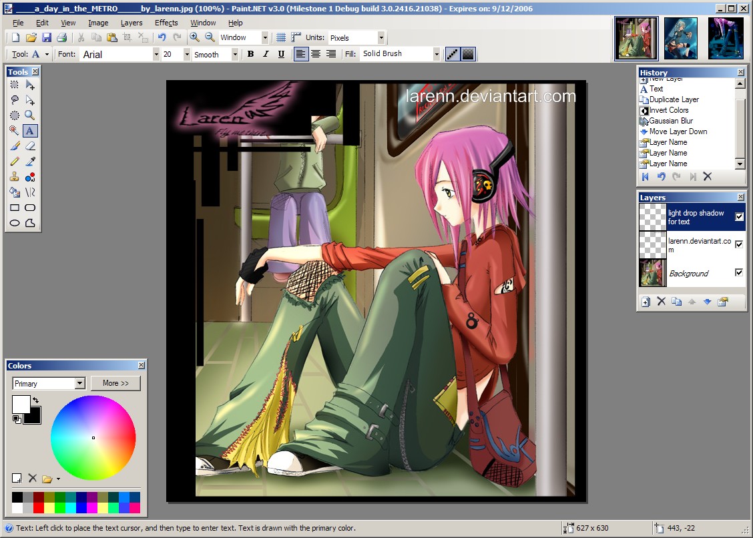753x538 pixels.
Task: Toggle Italic text formatting
Action: (x=266, y=54)
